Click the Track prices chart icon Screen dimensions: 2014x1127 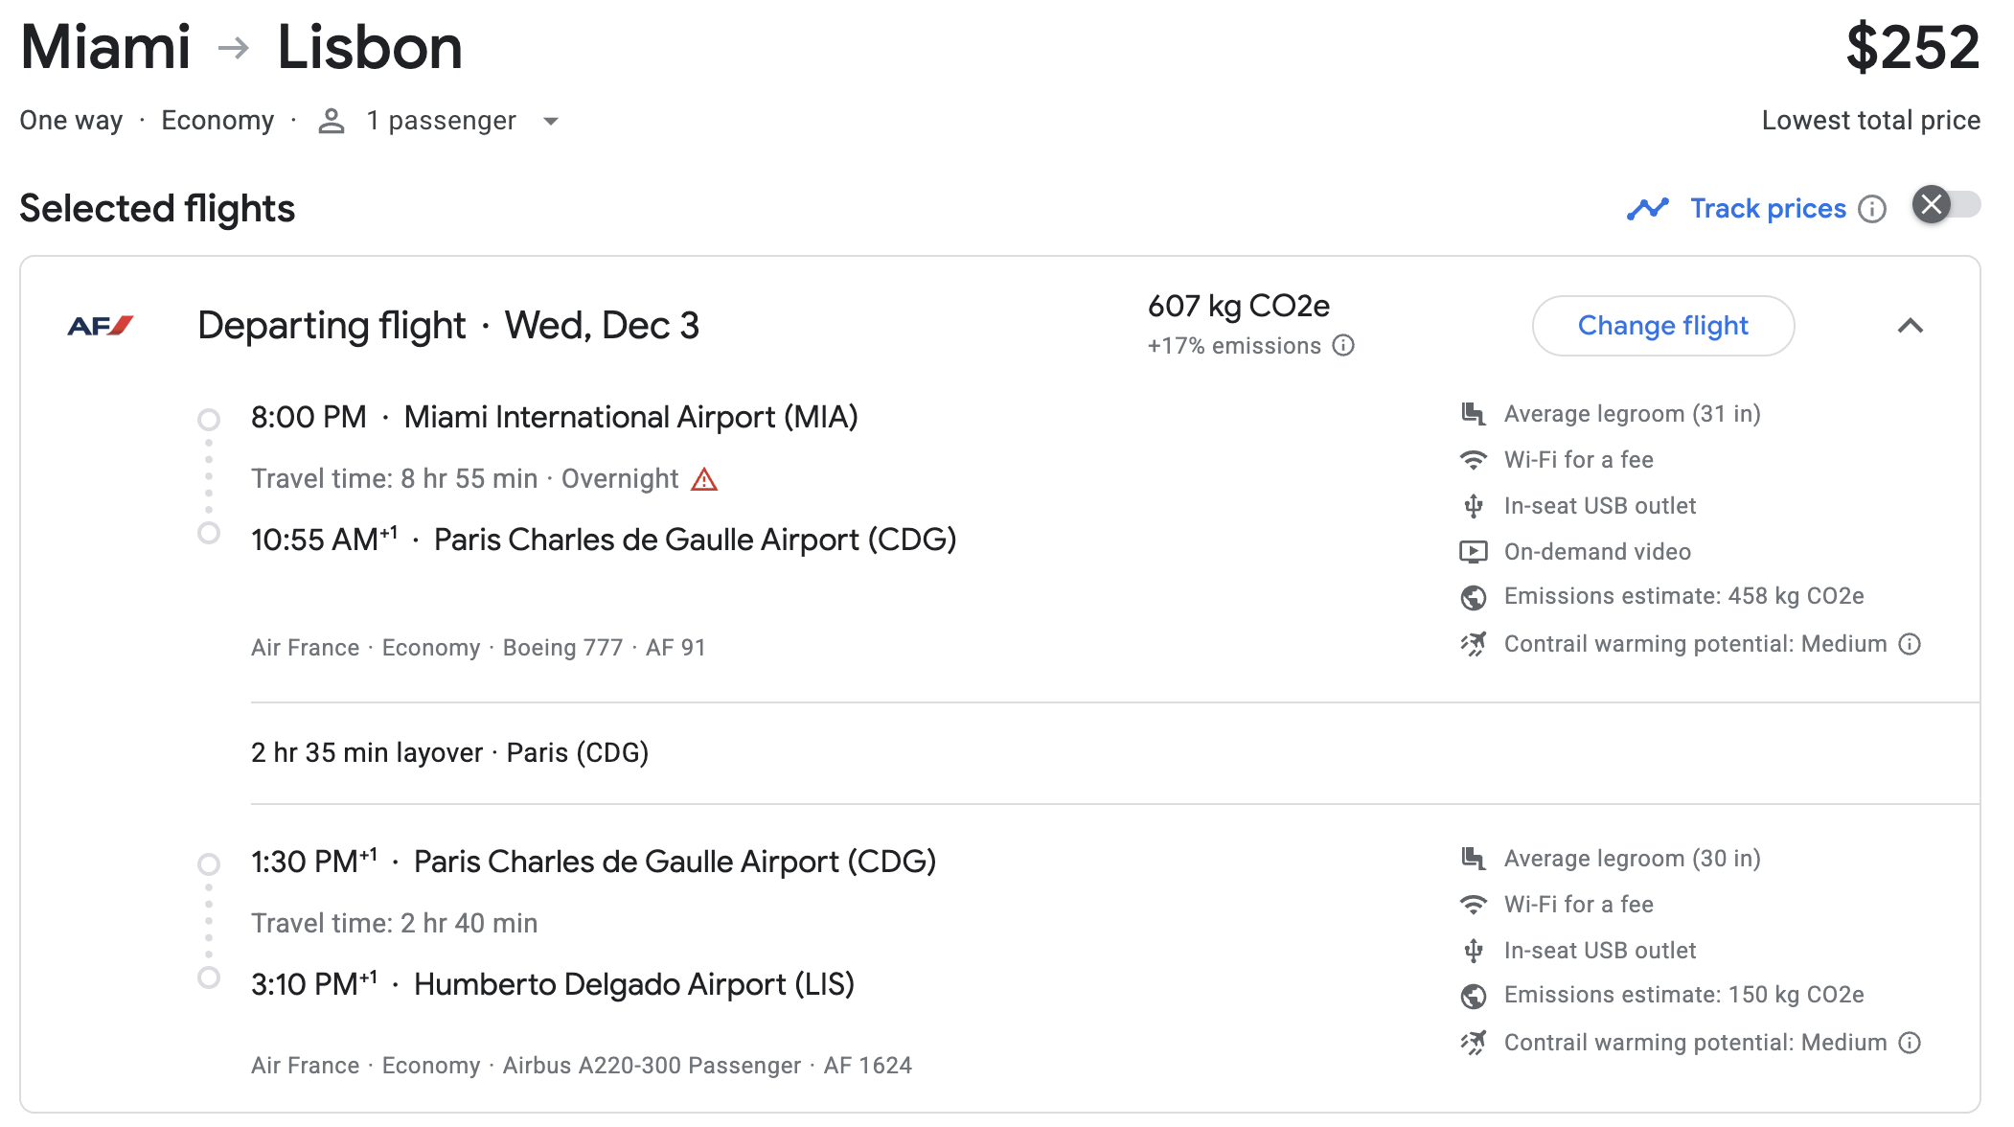coord(1647,209)
